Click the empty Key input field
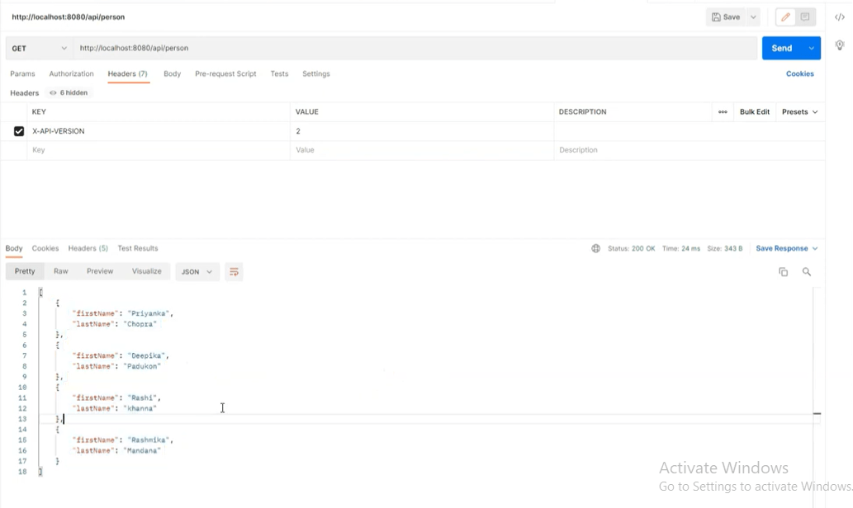The image size is (853, 508). [159, 150]
